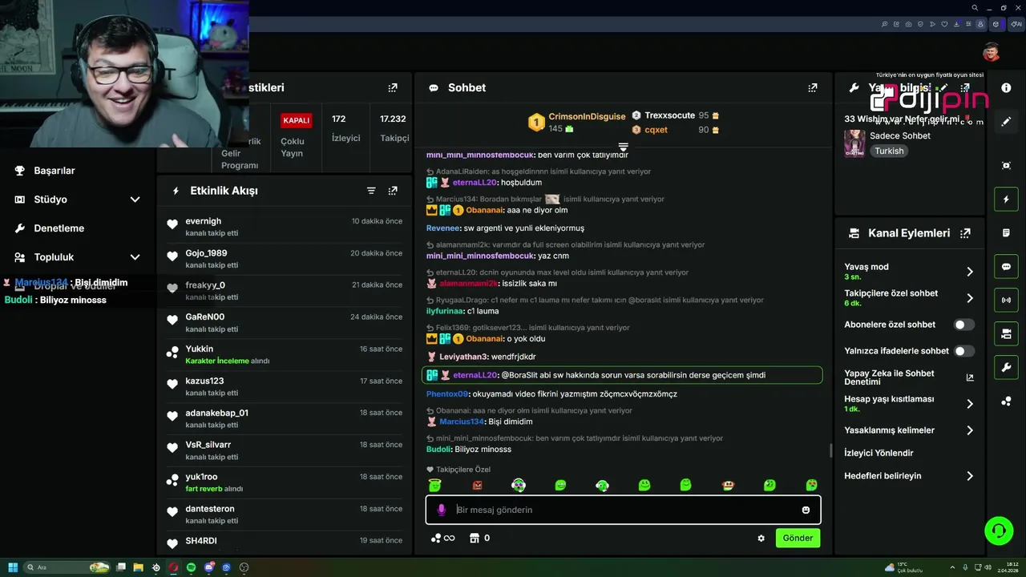This screenshot has height=577, width=1026.
Task: Click Phentox08 username in chat
Action: point(447,394)
